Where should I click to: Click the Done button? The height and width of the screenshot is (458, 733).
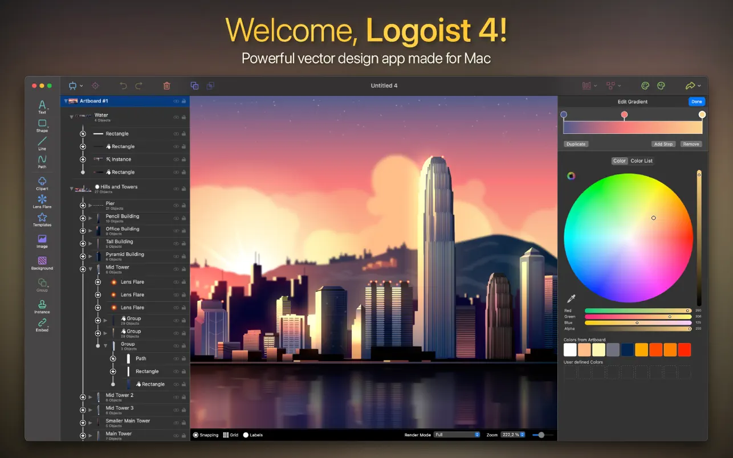697,101
